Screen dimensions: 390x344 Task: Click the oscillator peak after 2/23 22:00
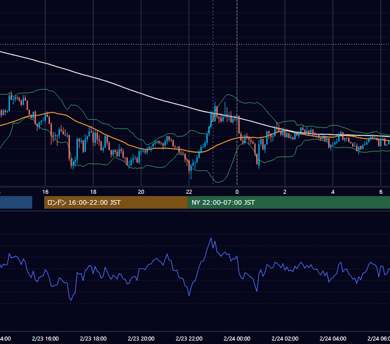(211, 238)
